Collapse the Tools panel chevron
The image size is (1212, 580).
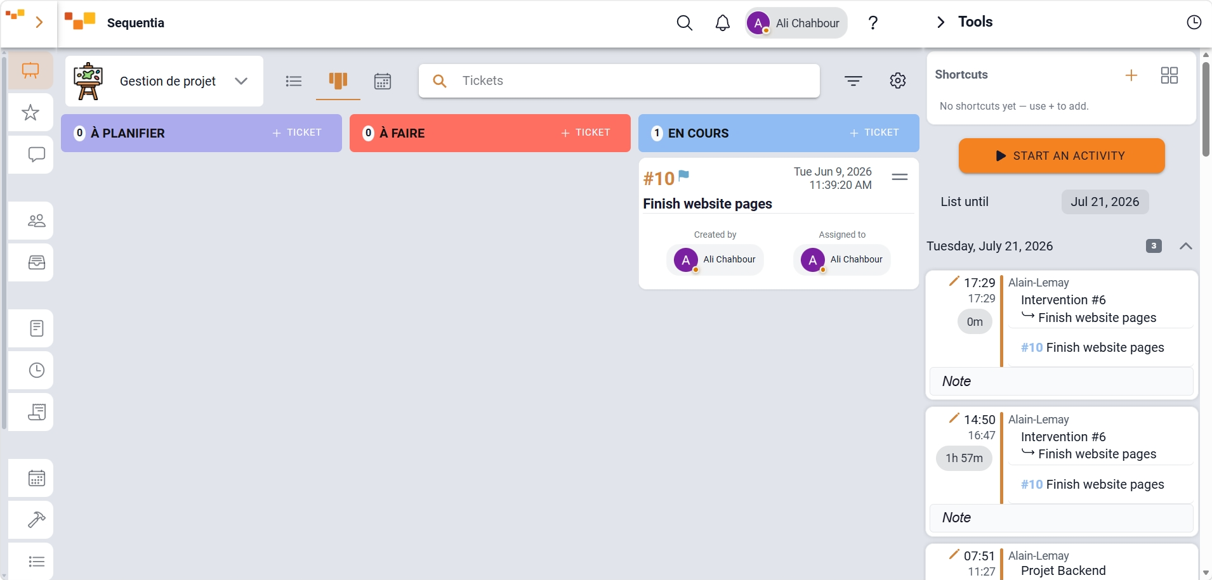[940, 22]
